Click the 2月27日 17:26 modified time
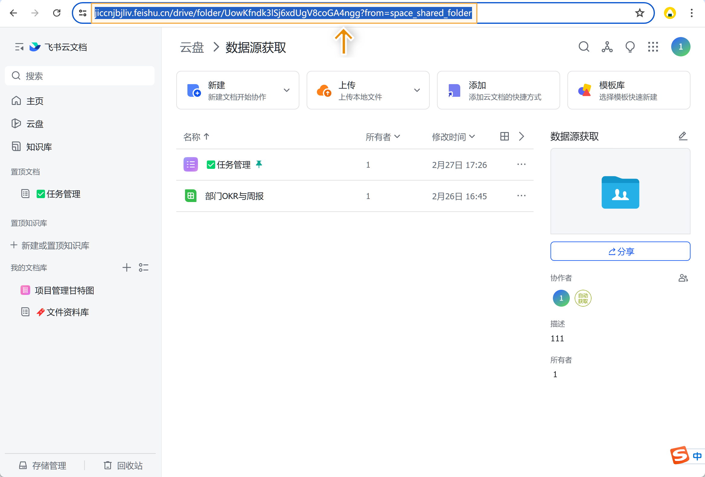 459,165
